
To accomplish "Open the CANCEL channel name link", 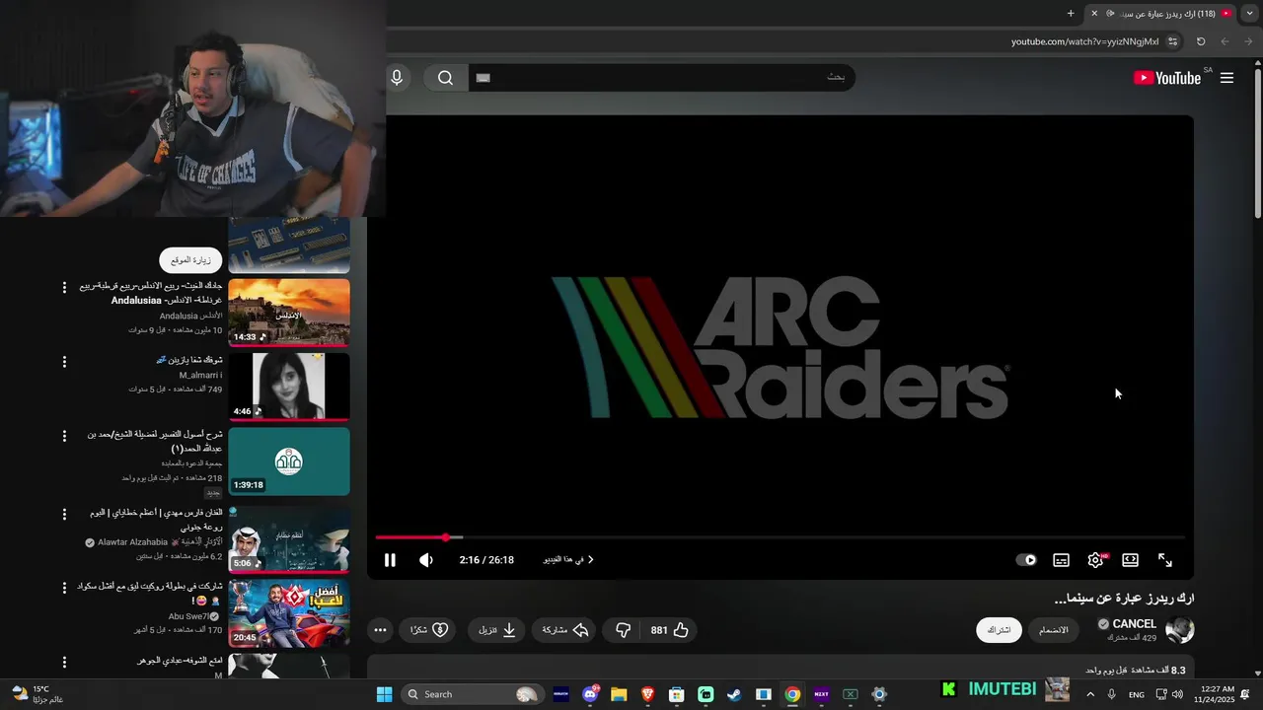I will coord(1134,624).
